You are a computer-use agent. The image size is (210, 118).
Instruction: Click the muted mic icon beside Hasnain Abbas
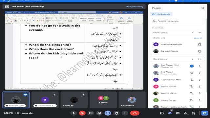(x=192, y=93)
